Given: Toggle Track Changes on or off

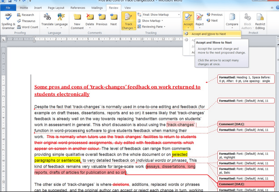Looking at the screenshot, I should 129,17.
